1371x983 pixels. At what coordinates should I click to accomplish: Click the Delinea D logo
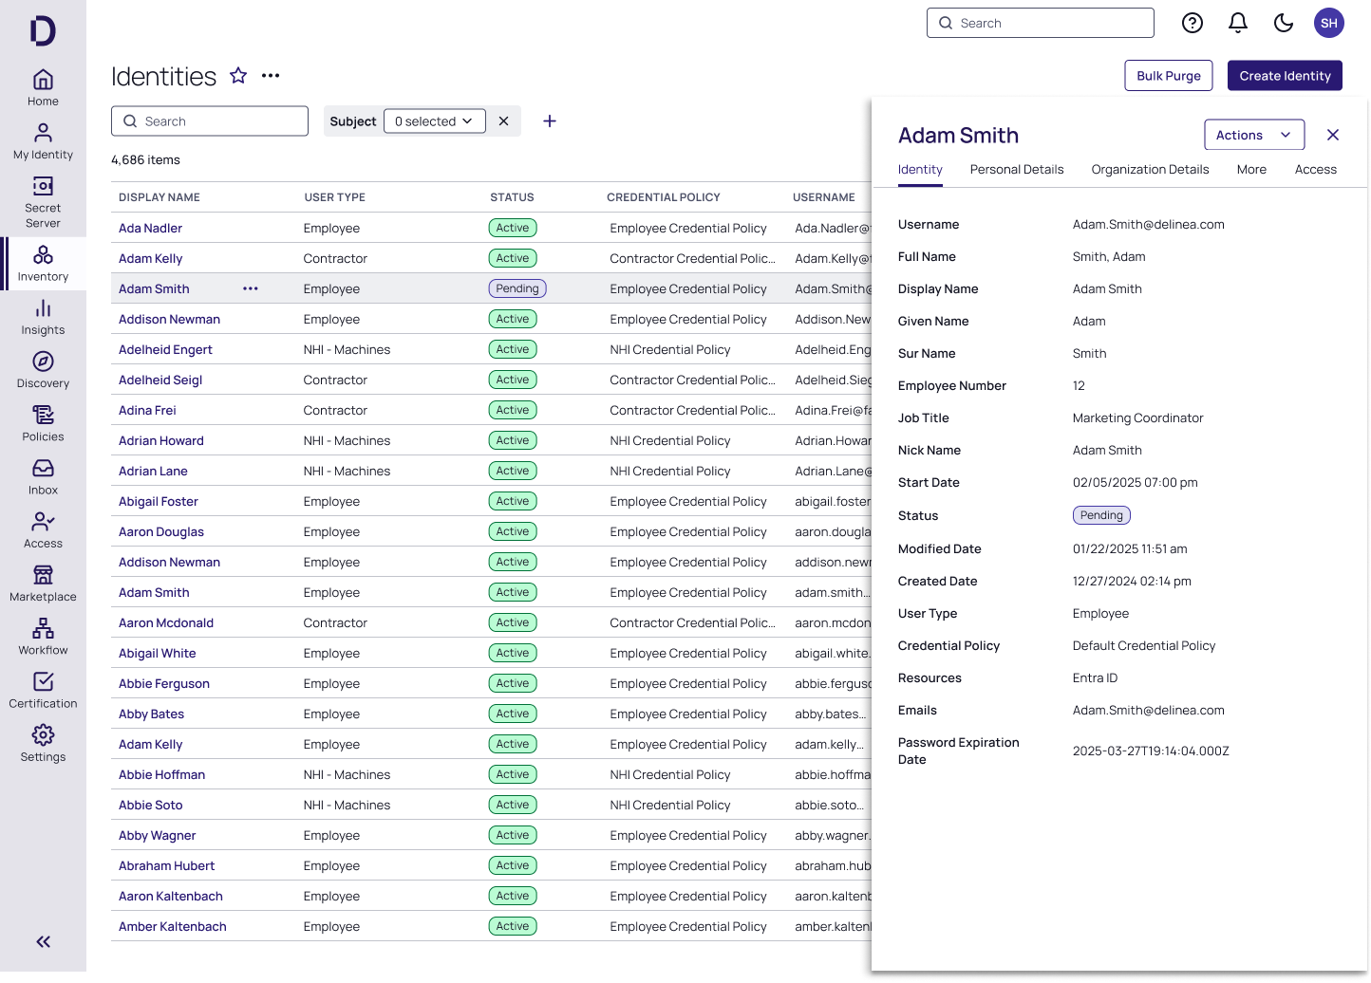43,30
